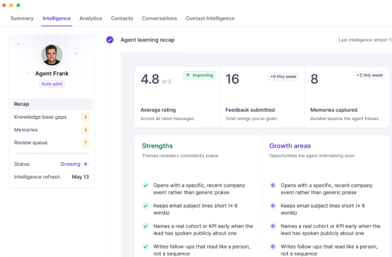The height and width of the screenshot is (257, 392).
Task: Click the Agent Frank name
Action: pyautogui.click(x=52, y=74)
